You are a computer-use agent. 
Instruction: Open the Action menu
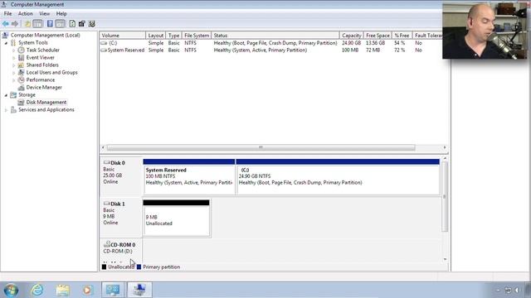coord(26,14)
